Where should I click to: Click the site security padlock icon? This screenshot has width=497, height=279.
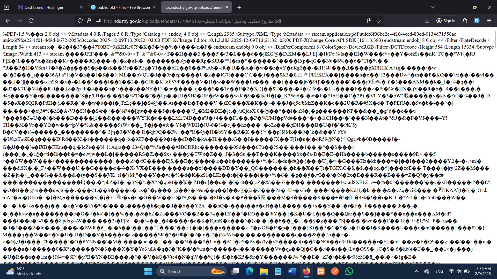[x=89, y=21]
